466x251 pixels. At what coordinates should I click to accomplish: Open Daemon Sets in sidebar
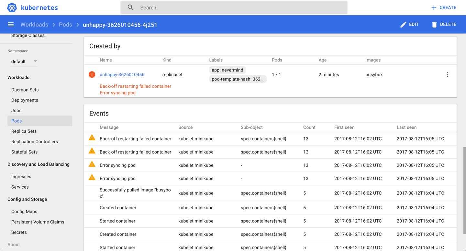(25, 90)
